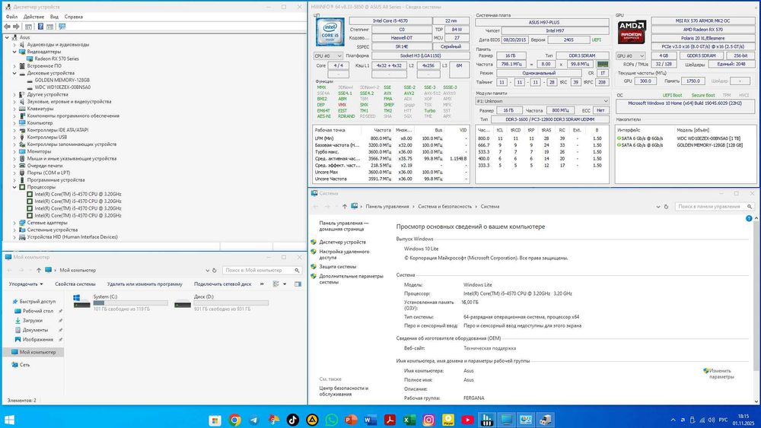Open Telegram from the taskbar
761x428 pixels.
[x=254, y=420]
